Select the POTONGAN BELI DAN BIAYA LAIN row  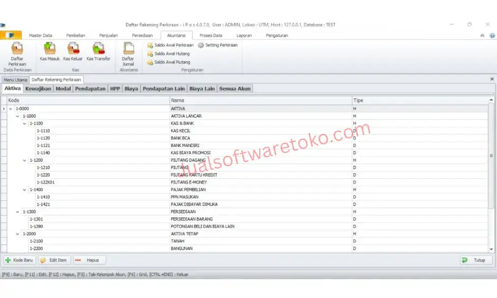click(247, 226)
